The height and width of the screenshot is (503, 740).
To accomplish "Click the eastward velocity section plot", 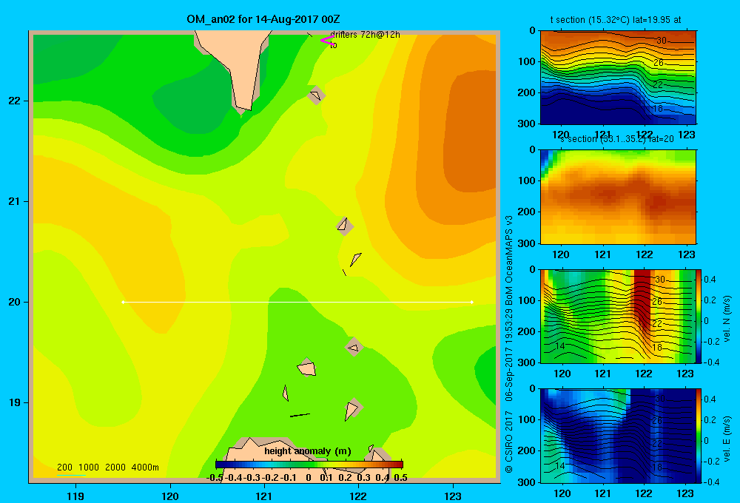I will point(618,436).
